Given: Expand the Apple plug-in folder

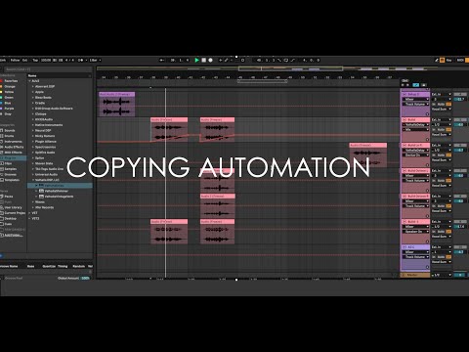Looking at the screenshot, I should tap(33, 92).
